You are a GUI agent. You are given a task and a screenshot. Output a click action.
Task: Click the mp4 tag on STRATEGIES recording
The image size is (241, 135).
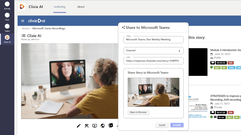coord(229,117)
